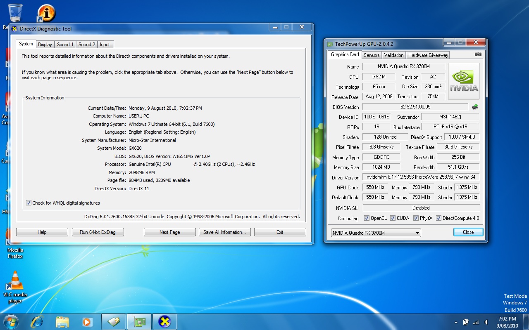This screenshot has height=330, width=529.
Task: Click the Computer Name value USER1-PC
Action: (x=139, y=116)
